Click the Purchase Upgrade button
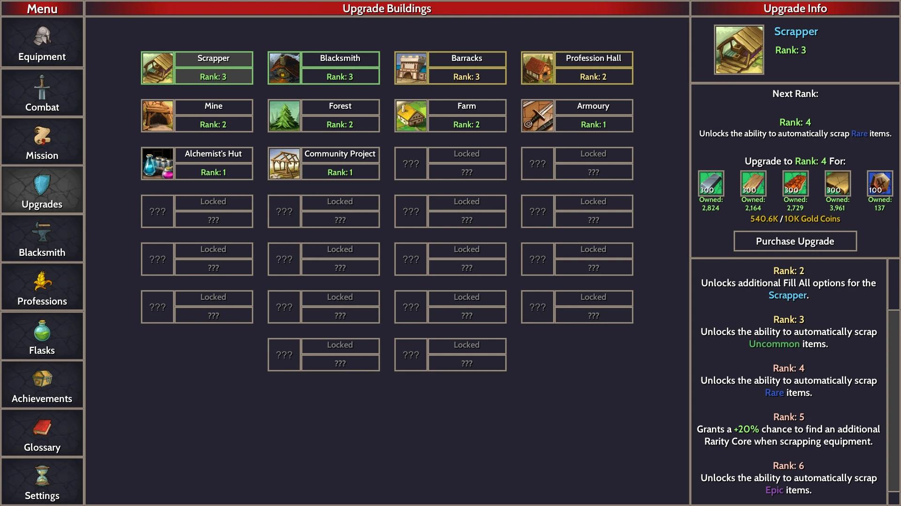This screenshot has width=901, height=506. point(794,242)
